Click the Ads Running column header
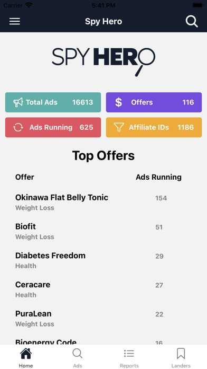Image resolution: width=207 pixels, height=369 pixels. click(159, 177)
